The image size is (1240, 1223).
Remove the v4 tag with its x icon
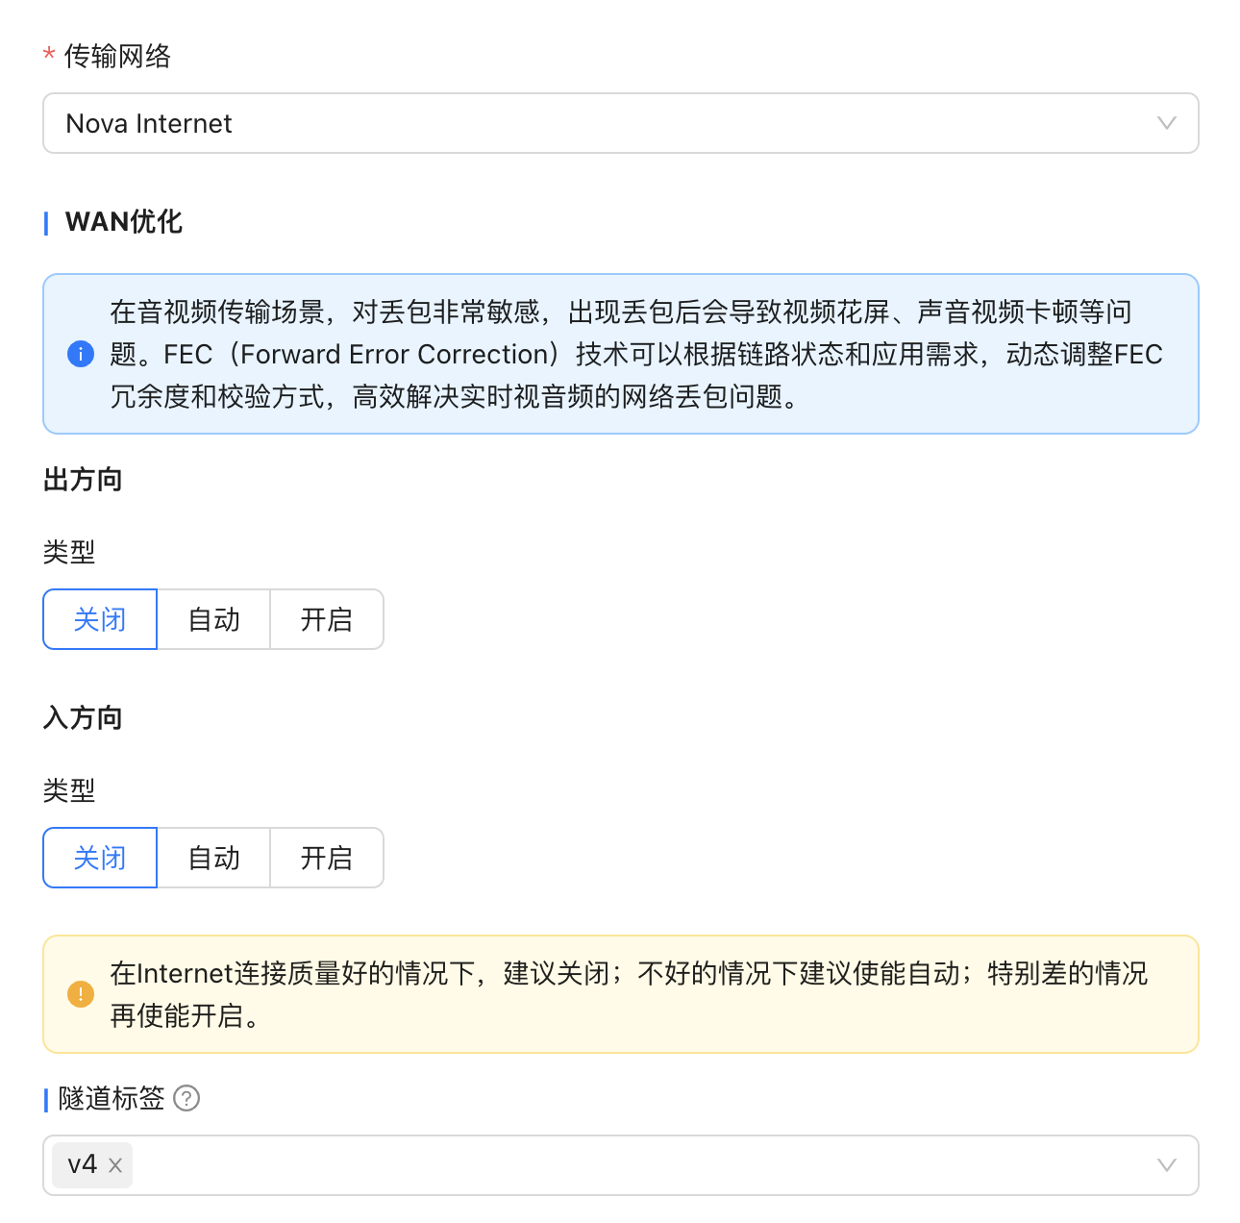(115, 1165)
